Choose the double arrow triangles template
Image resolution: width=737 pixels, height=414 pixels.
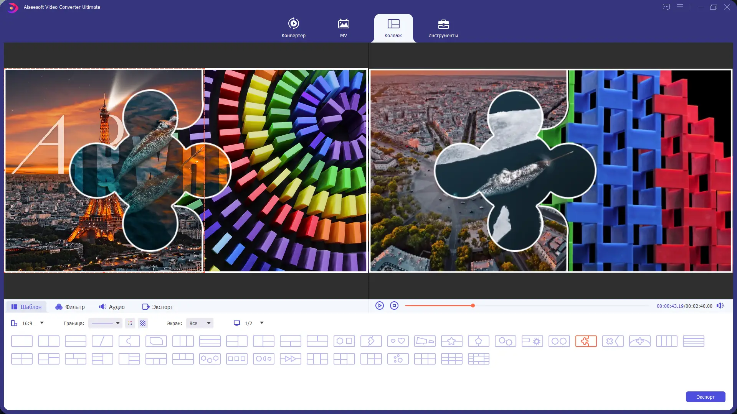point(290,359)
